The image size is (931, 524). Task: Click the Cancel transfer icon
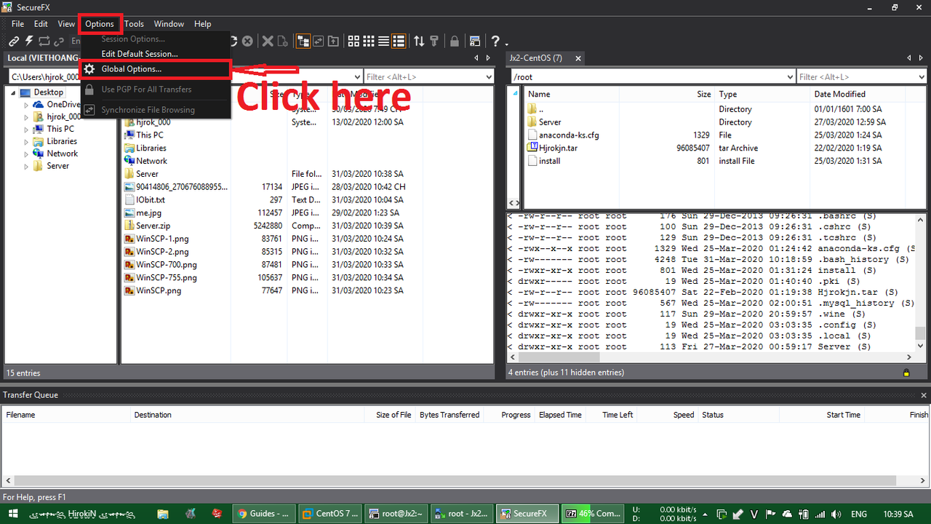coord(247,41)
